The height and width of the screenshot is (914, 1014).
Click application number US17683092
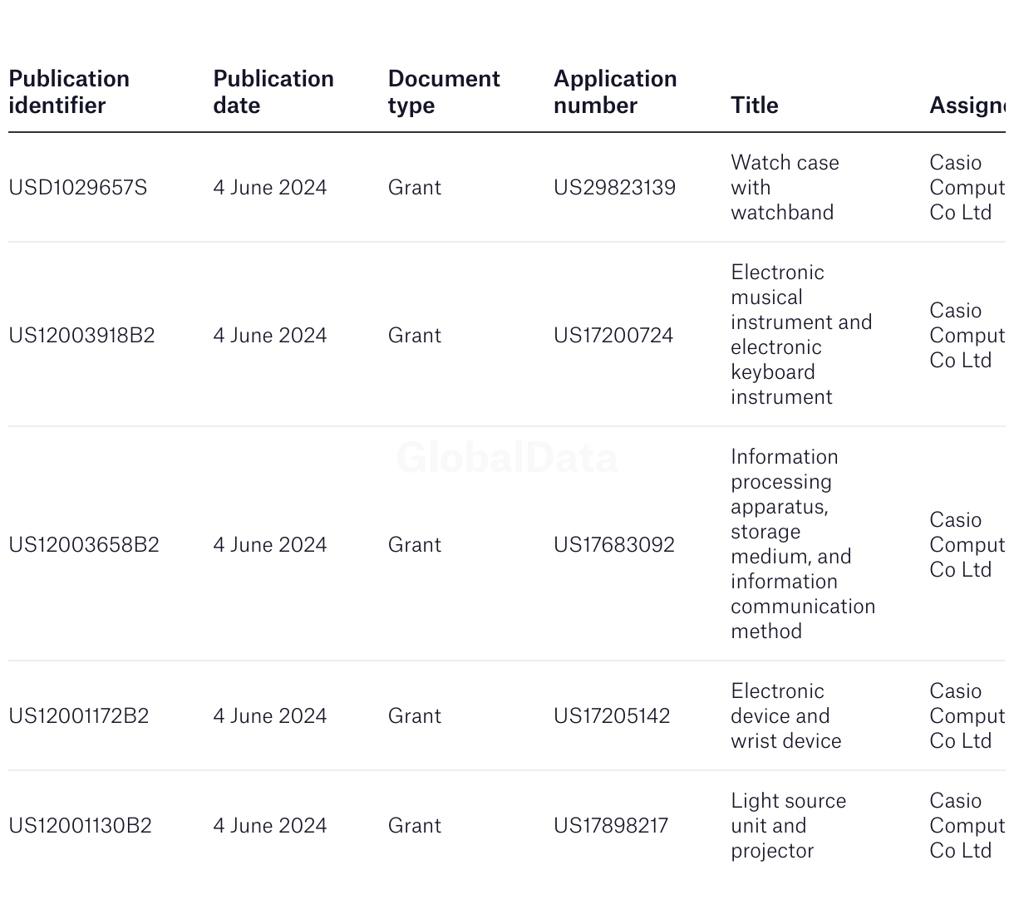614,545
